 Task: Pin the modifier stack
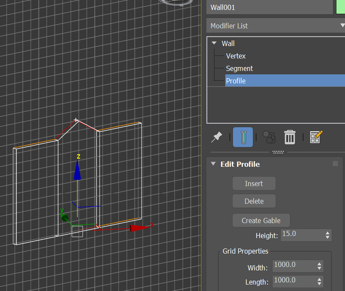point(217,137)
